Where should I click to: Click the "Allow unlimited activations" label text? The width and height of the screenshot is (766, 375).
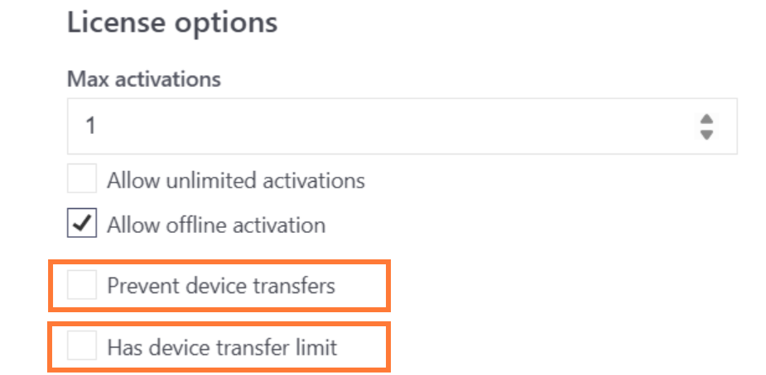point(235,180)
